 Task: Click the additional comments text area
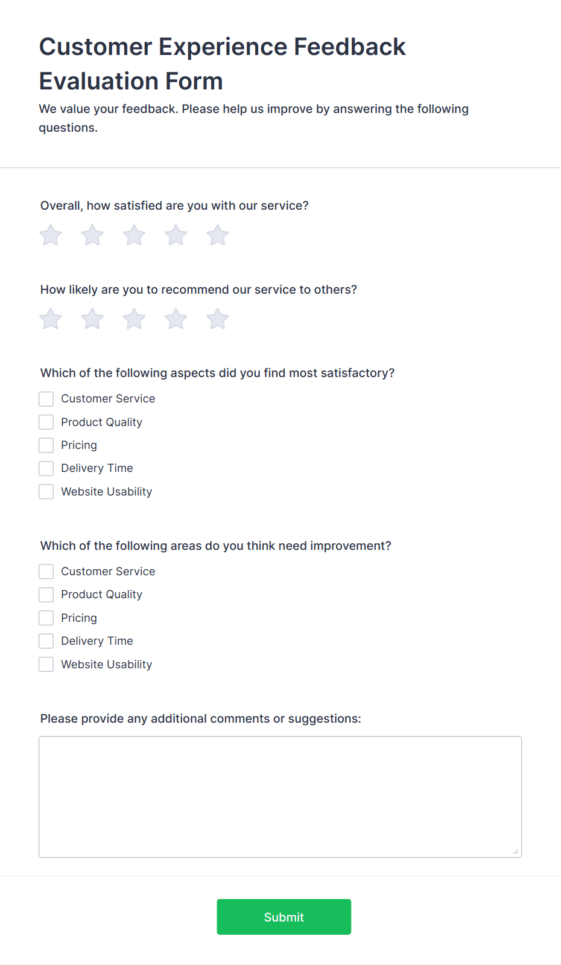pyautogui.click(x=280, y=796)
